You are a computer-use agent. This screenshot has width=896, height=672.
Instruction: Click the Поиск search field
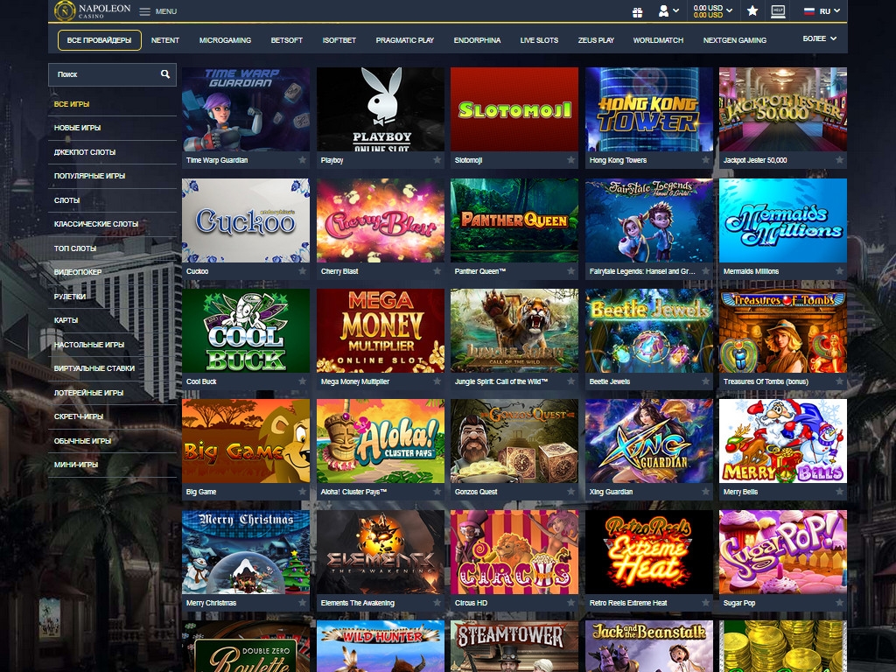pyautogui.click(x=103, y=74)
